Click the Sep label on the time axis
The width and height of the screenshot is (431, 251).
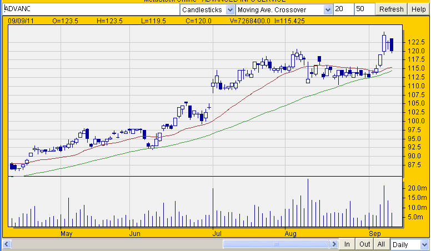pos(375,234)
